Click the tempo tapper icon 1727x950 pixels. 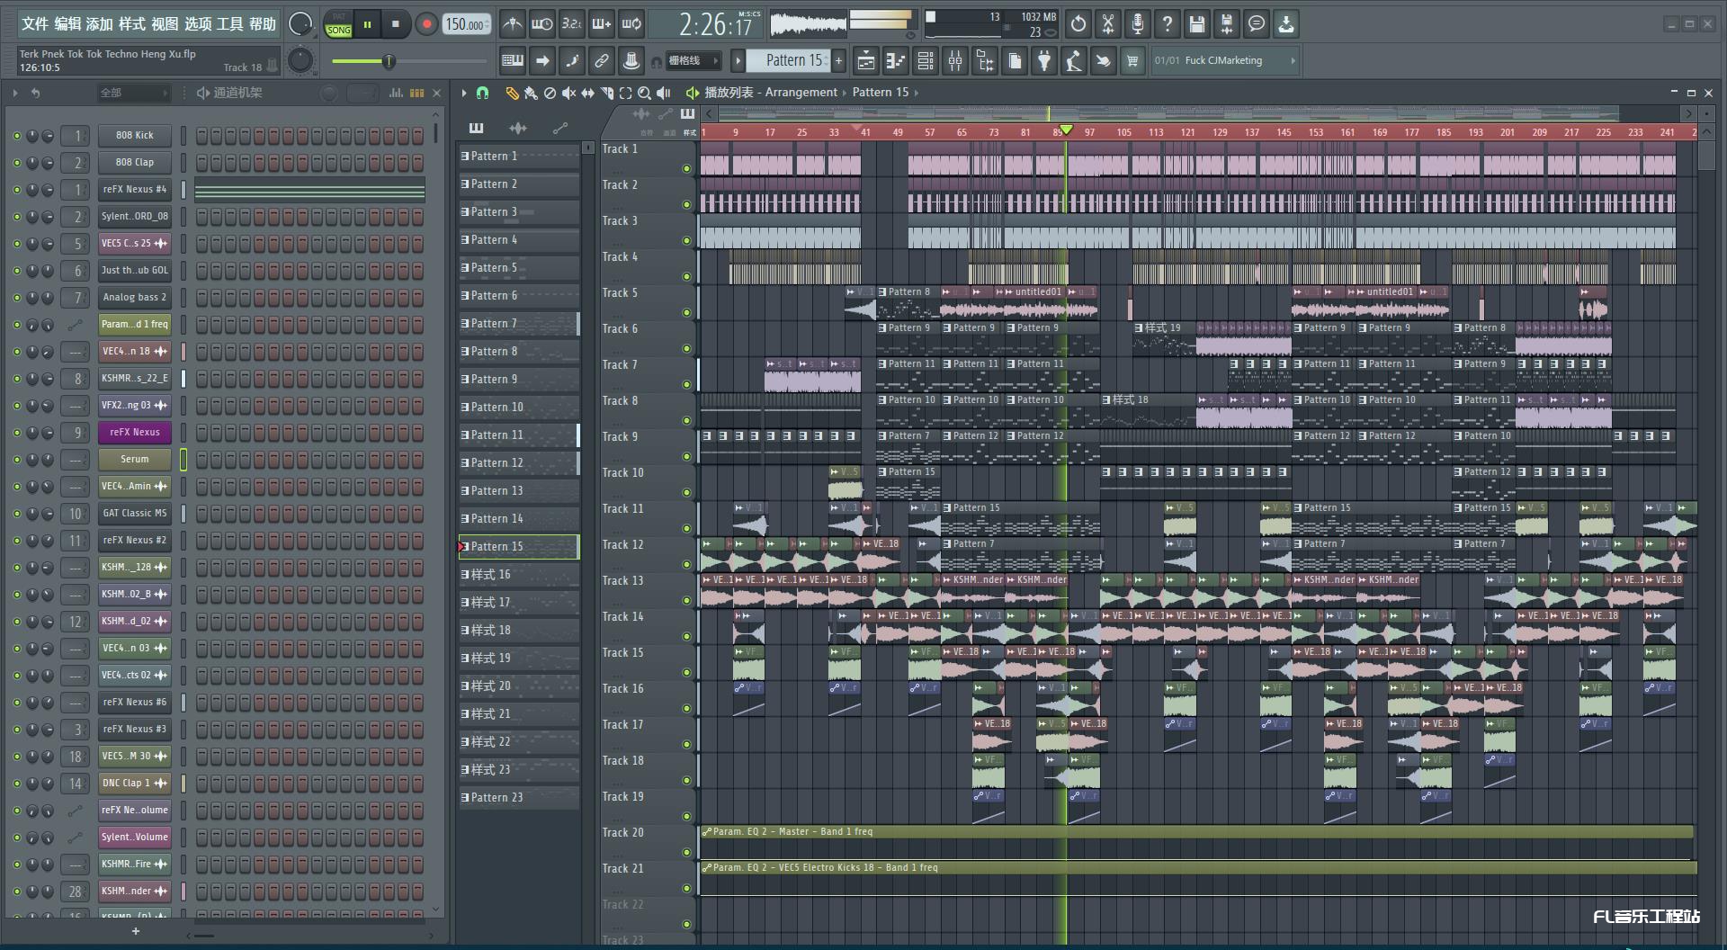[x=1074, y=61]
